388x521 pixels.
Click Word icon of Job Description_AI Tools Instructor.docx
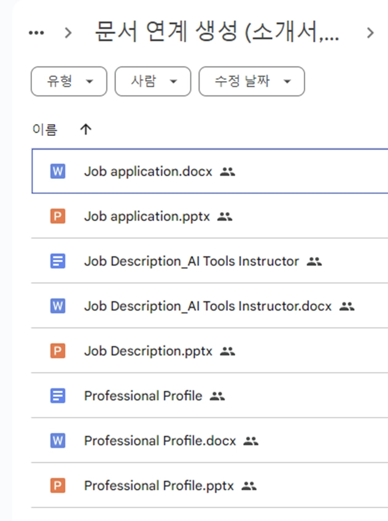[x=57, y=306]
